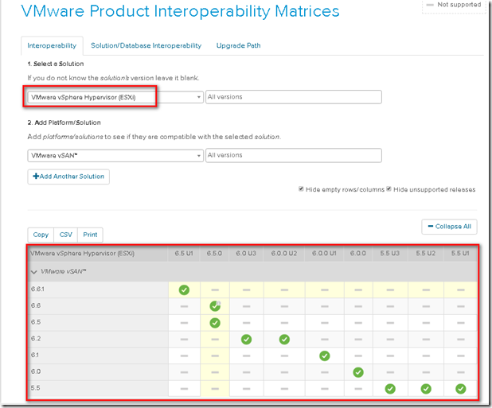Select the vSAN 6.5 row label
The image size is (492, 408).
36,322
